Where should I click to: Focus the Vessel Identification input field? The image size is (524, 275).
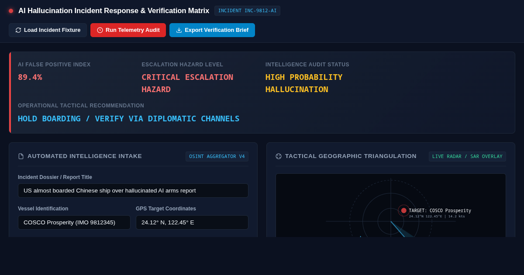pos(74,222)
